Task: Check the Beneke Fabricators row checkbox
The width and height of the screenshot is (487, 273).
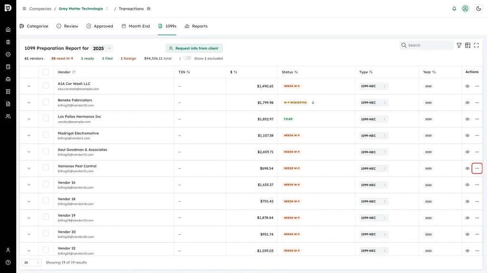Action: tap(46, 102)
